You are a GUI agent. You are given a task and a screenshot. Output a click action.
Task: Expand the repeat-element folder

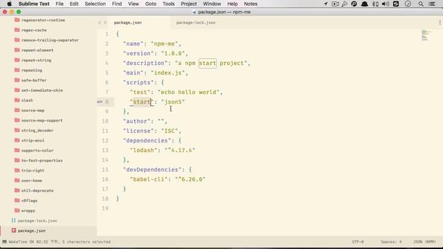pos(37,50)
